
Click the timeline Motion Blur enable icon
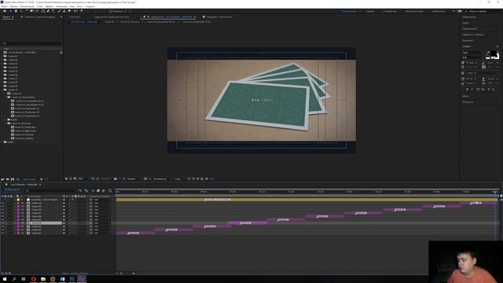click(x=103, y=190)
